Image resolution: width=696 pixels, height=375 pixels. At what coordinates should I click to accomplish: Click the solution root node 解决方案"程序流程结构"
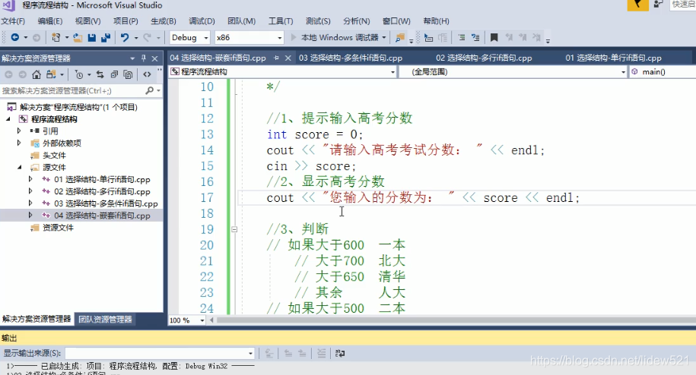[x=78, y=107]
